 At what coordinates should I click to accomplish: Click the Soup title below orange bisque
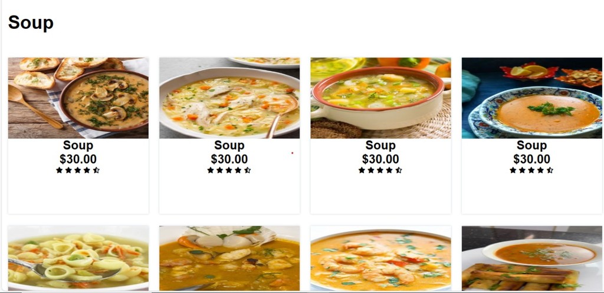click(531, 145)
